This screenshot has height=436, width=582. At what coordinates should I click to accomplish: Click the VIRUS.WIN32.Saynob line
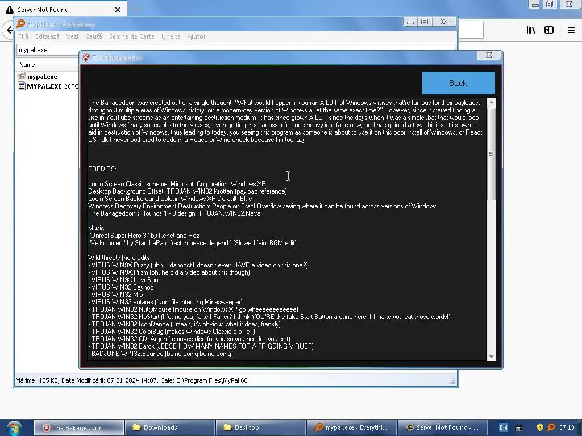click(120, 287)
